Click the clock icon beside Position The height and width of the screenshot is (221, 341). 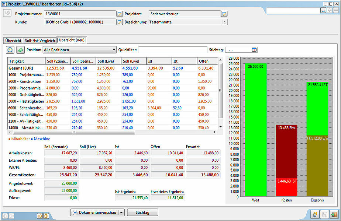(10, 50)
